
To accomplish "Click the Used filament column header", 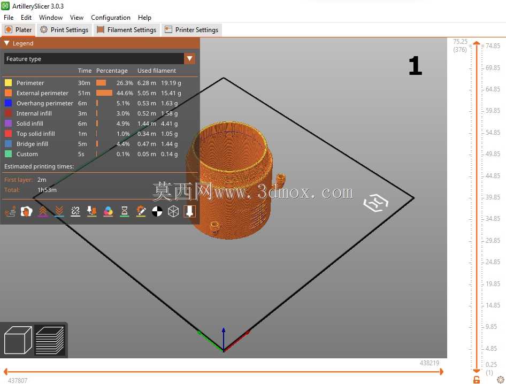I will pyautogui.click(x=157, y=71).
